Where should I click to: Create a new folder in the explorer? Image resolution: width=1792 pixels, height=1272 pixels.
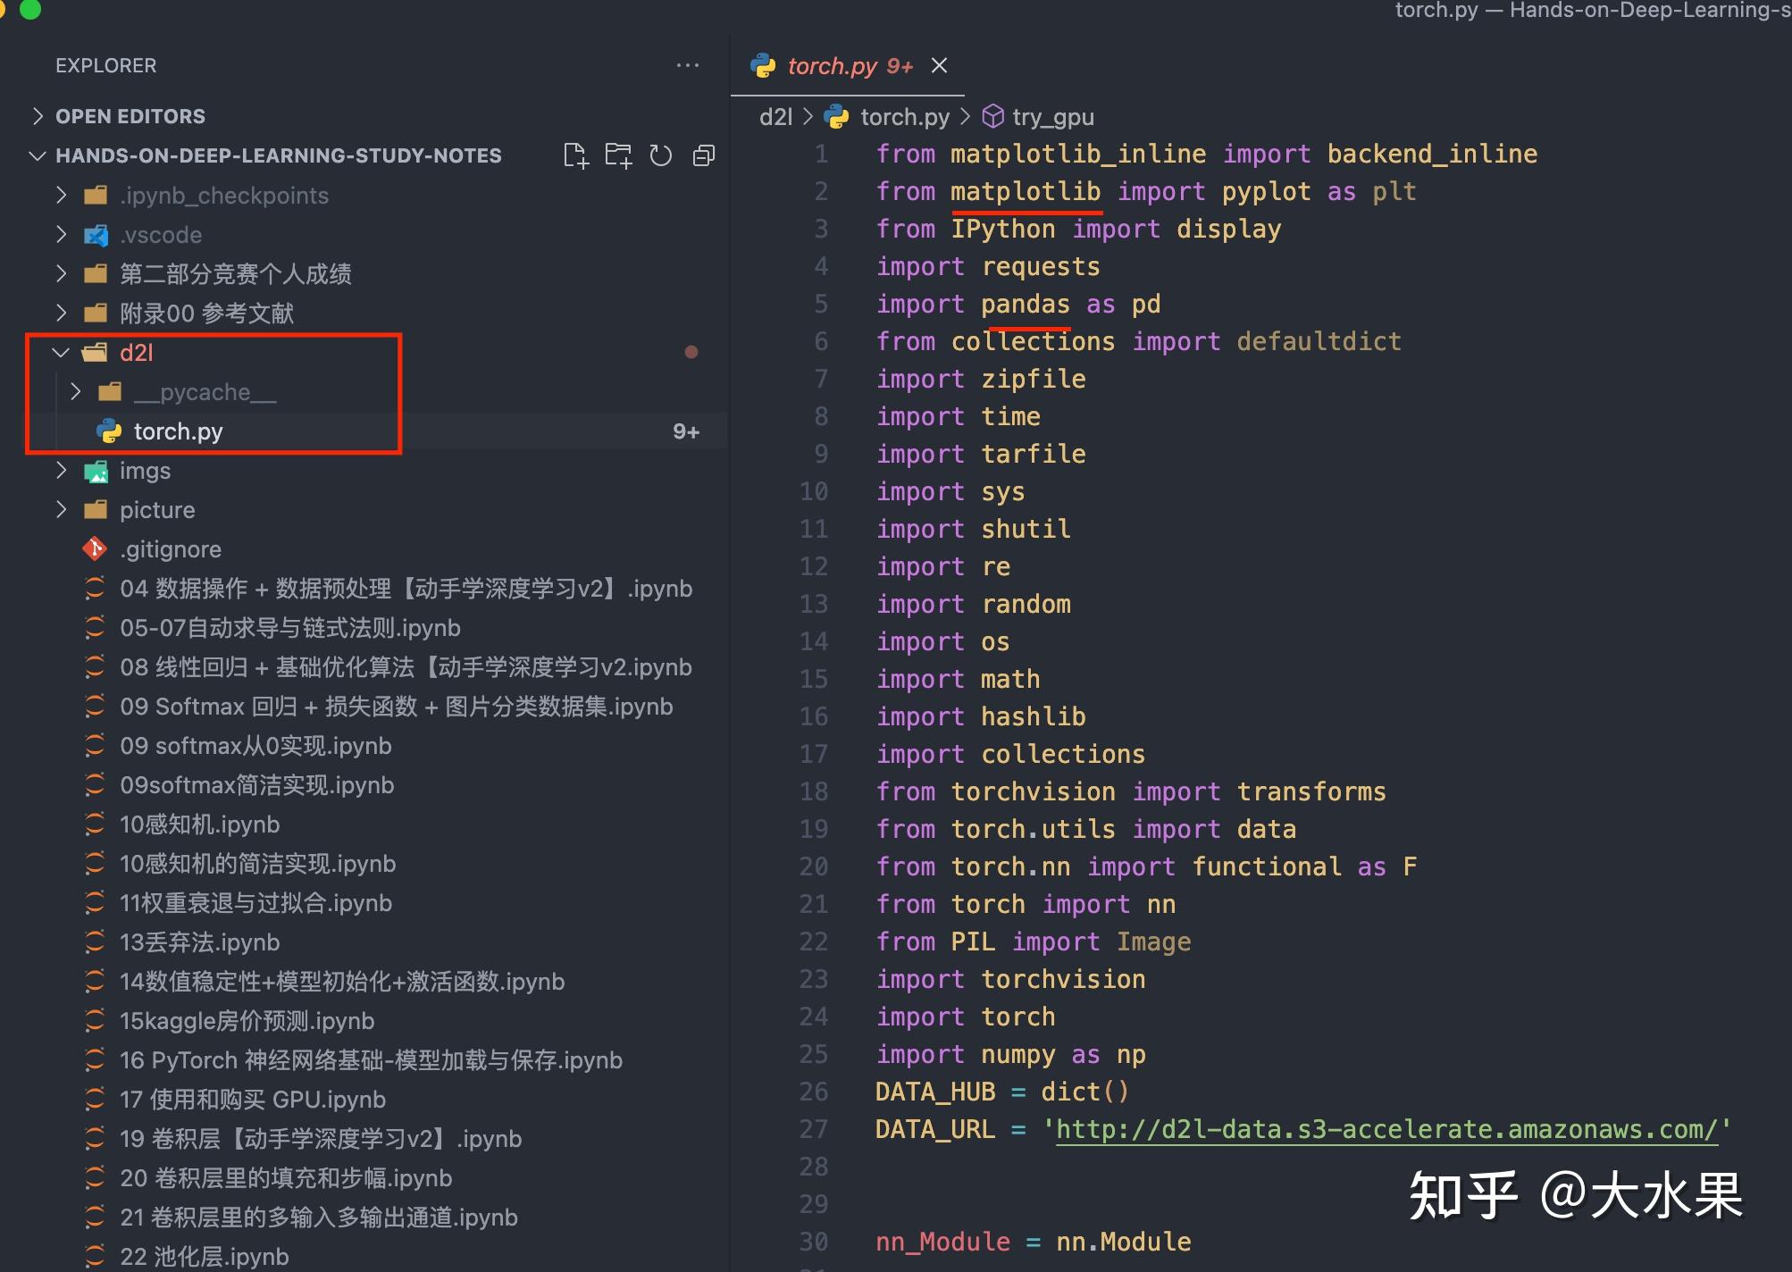619,155
